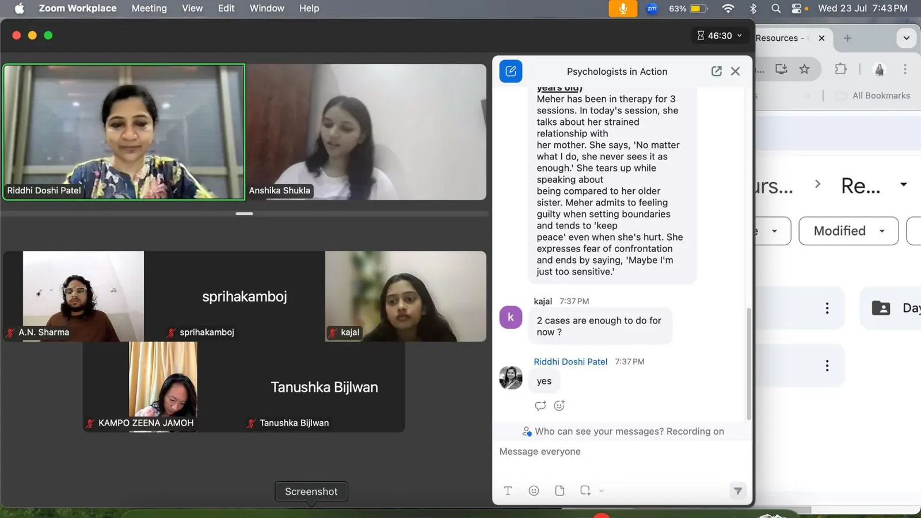
Task: Reply in thread to 'yes' message
Action: 540,406
